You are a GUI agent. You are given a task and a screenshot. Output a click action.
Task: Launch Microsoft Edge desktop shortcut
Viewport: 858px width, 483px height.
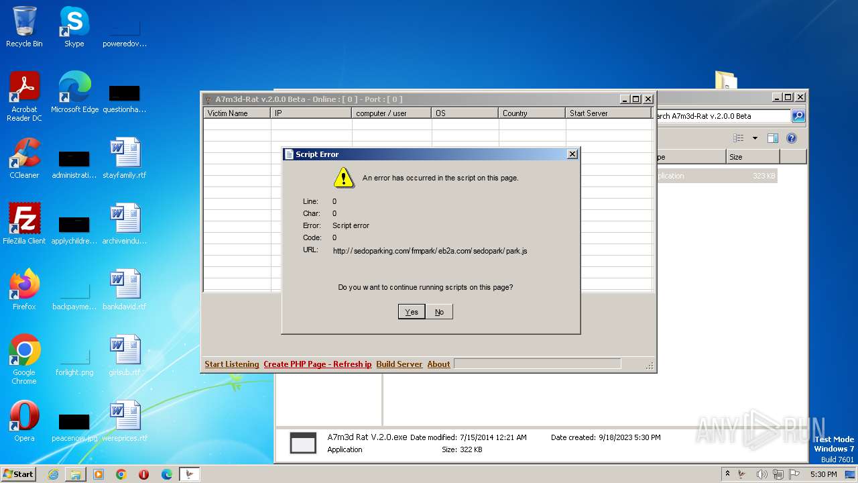click(74, 93)
